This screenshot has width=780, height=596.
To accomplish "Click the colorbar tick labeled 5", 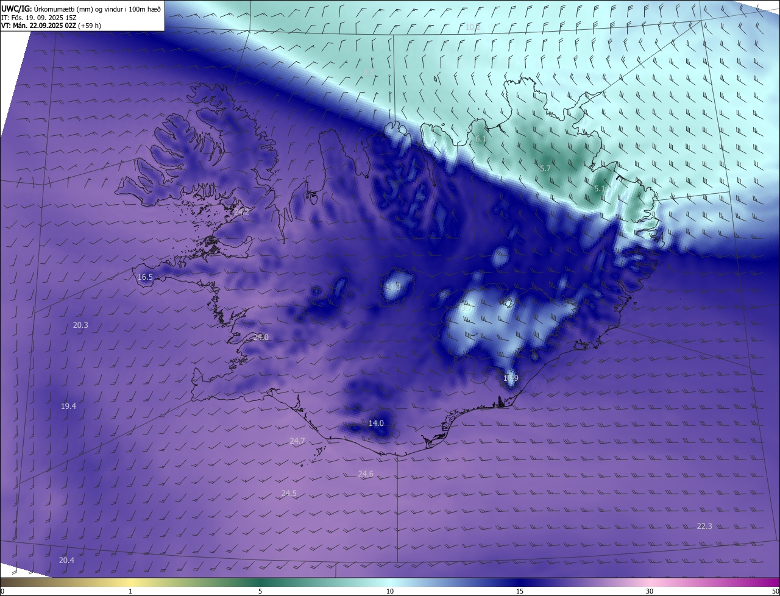I will [260, 591].
